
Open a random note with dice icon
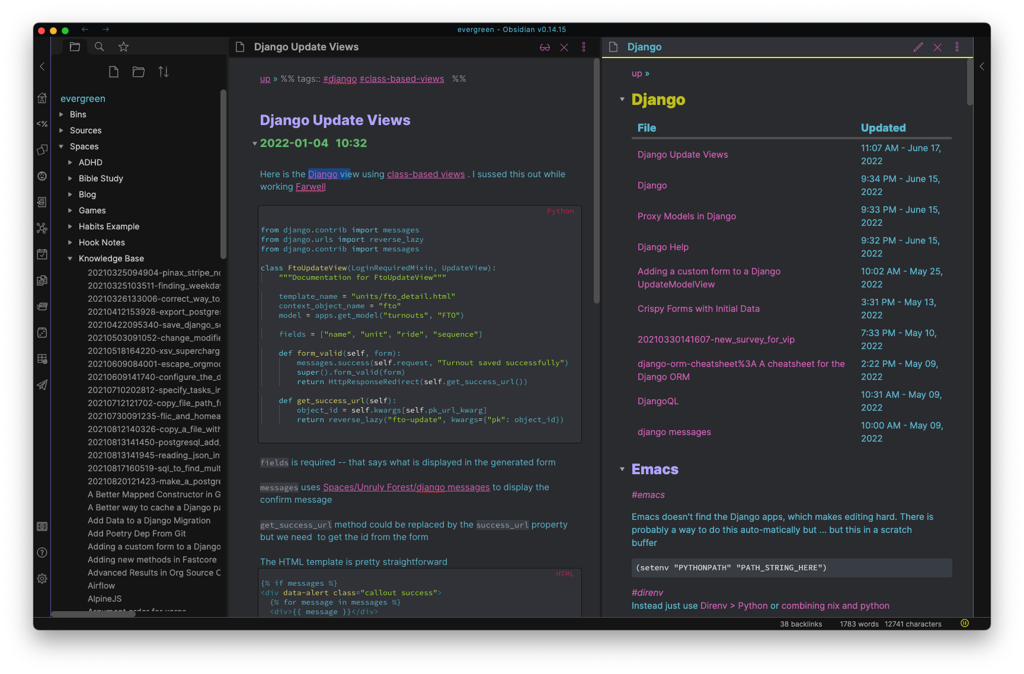(42, 333)
